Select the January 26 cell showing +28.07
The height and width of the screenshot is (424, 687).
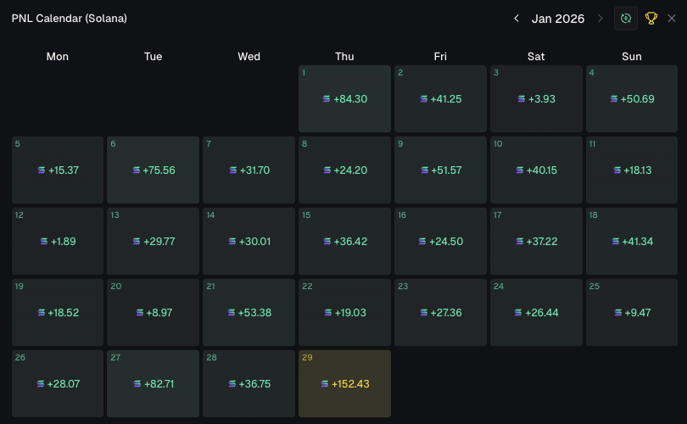[58, 383]
